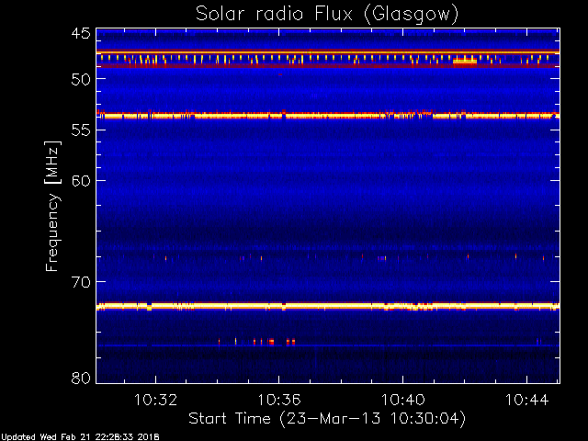Click the 70 frequency tick label
Screen dimensions: 588x441
tap(81, 282)
